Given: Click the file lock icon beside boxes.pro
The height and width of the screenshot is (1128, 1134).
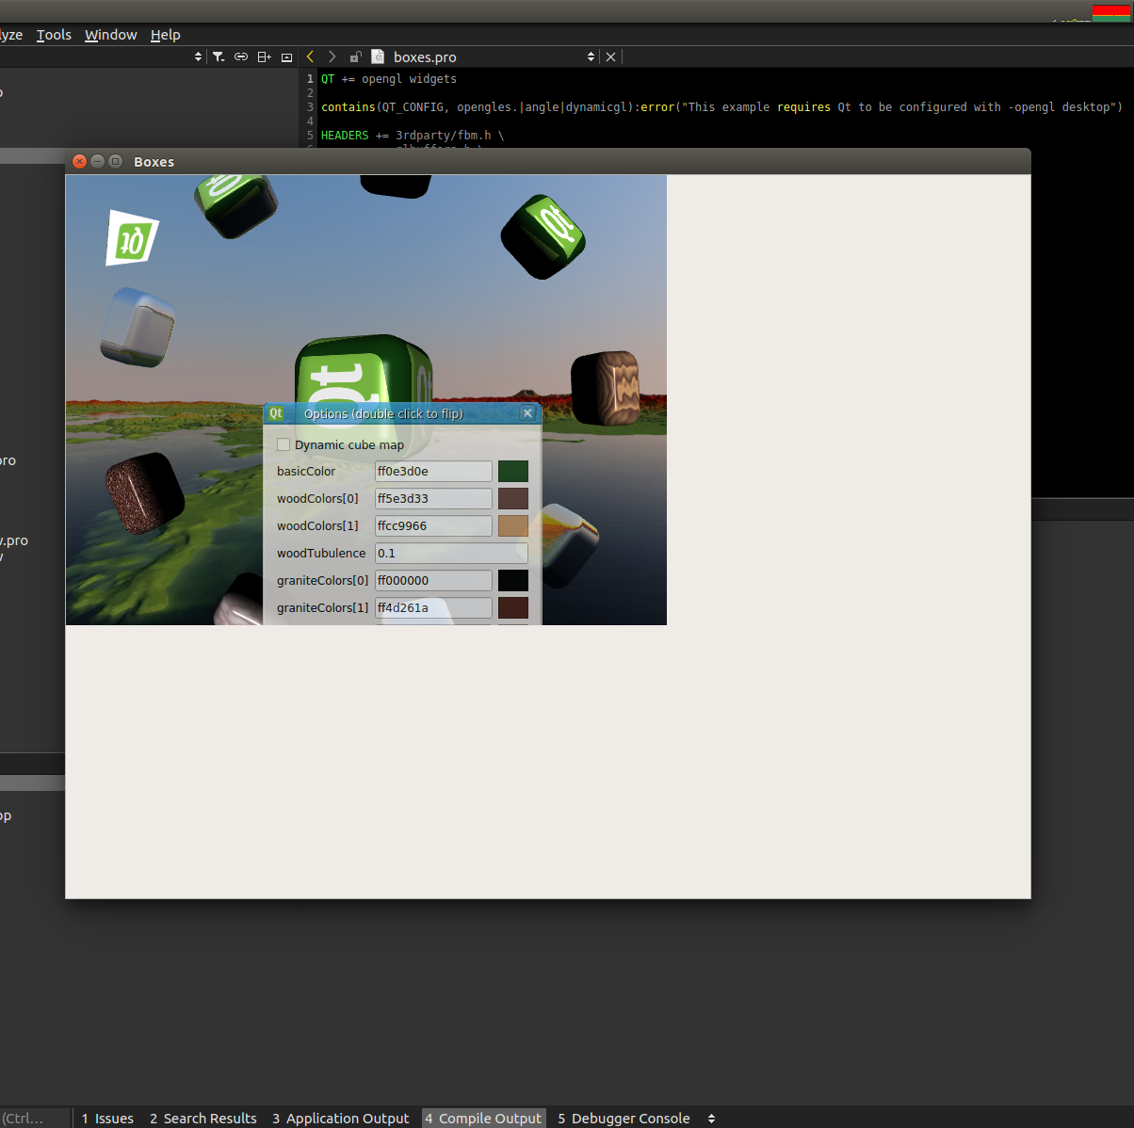Looking at the screenshot, I should [x=355, y=56].
